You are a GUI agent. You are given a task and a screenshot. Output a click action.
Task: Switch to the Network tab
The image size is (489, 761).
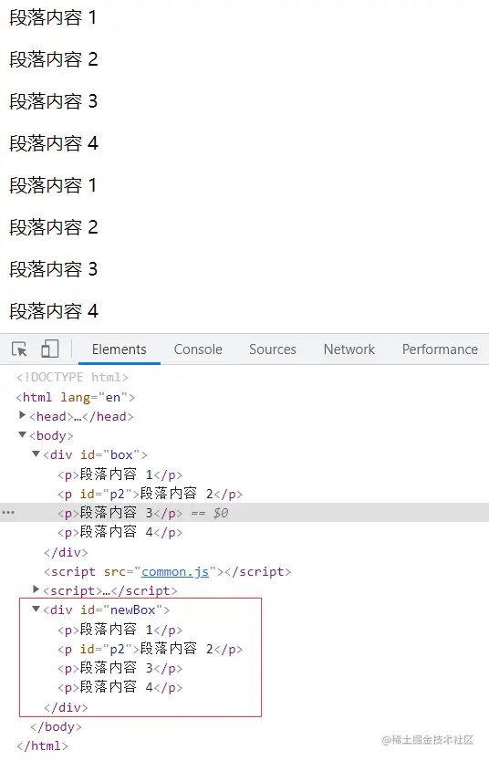pos(349,349)
